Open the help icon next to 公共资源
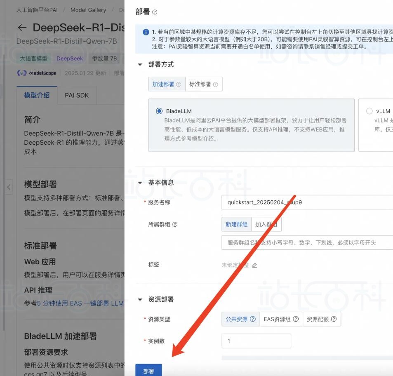Viewport: 393px width, 376px height. (253, 319)
